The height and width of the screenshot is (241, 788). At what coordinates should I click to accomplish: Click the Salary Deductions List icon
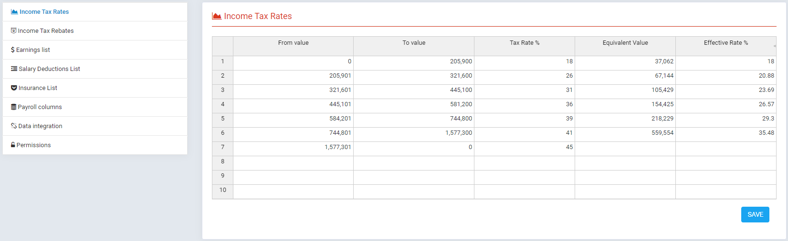click(14, 69)
